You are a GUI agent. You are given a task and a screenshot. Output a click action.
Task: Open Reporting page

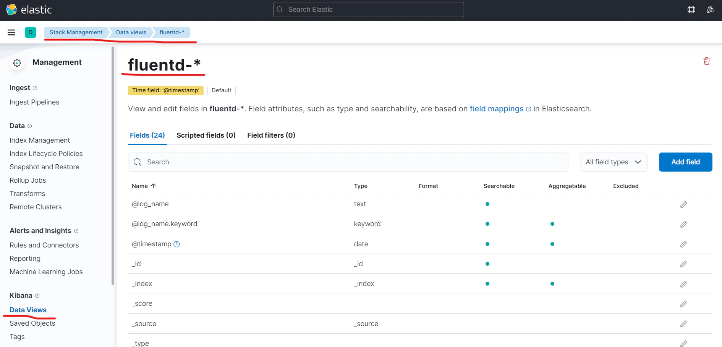[25, 259]
